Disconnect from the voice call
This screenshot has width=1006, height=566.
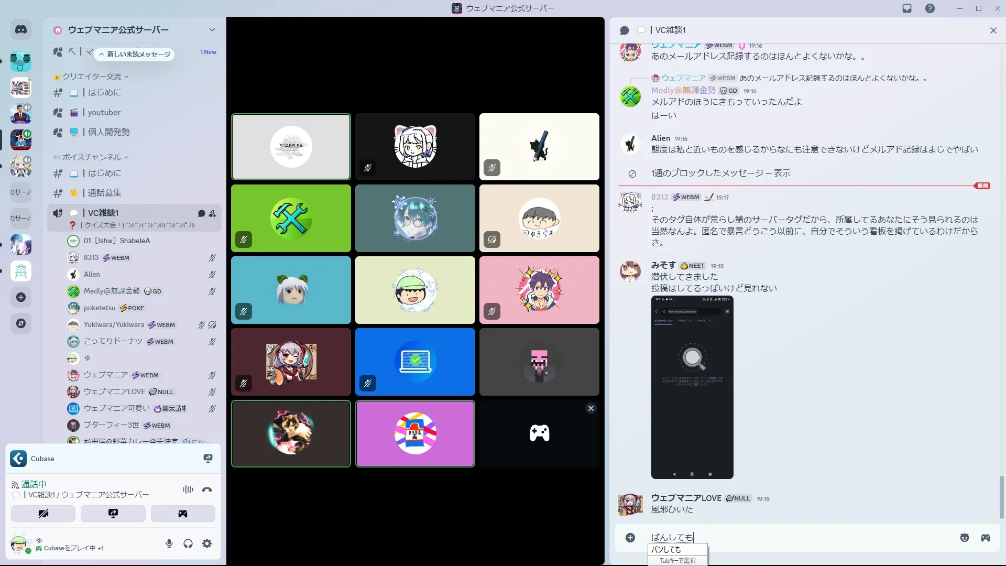tap(207, 489)
